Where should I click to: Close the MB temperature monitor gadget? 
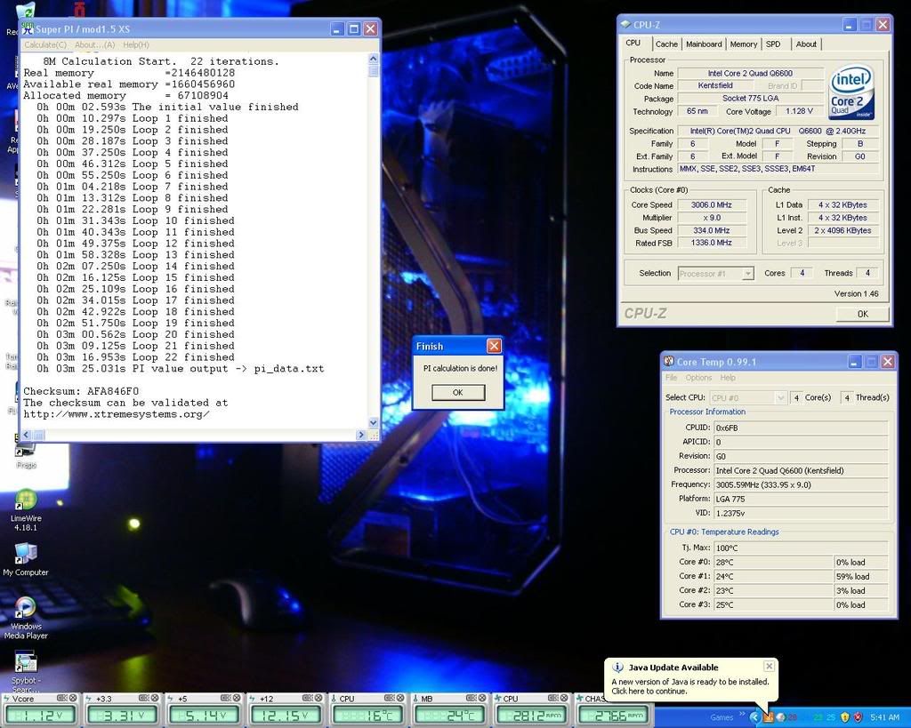point(482,698)
